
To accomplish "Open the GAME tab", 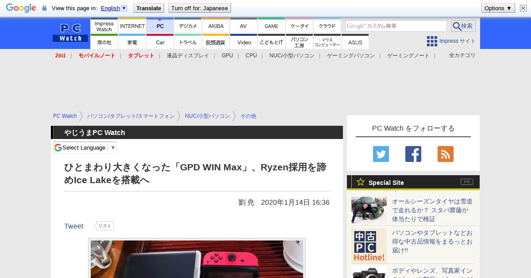I will [x=271, y=26].
